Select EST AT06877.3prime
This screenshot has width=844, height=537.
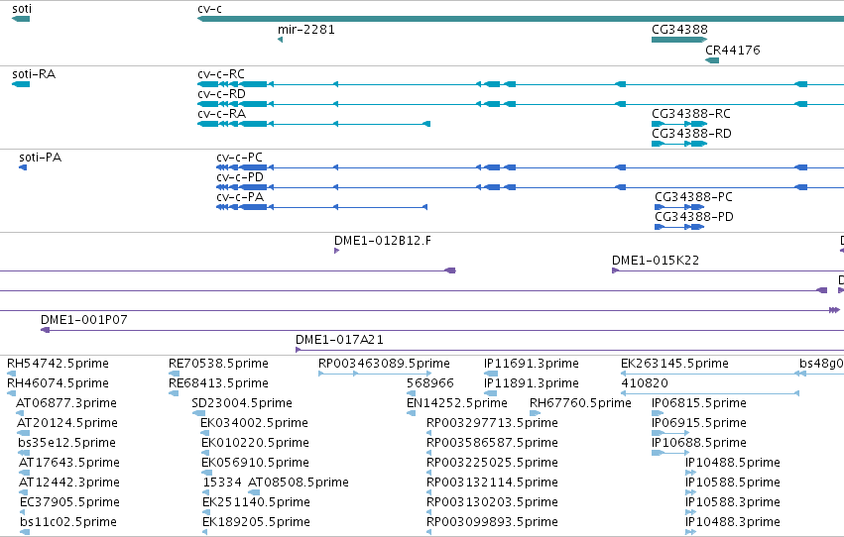(66, 403)
